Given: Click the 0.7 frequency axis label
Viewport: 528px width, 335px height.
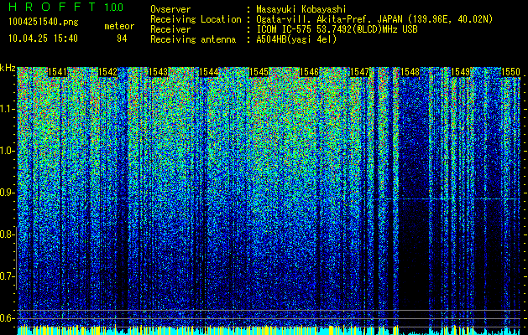Looking at the screenshot, I should pyautogui.click(x=7, y=276).
